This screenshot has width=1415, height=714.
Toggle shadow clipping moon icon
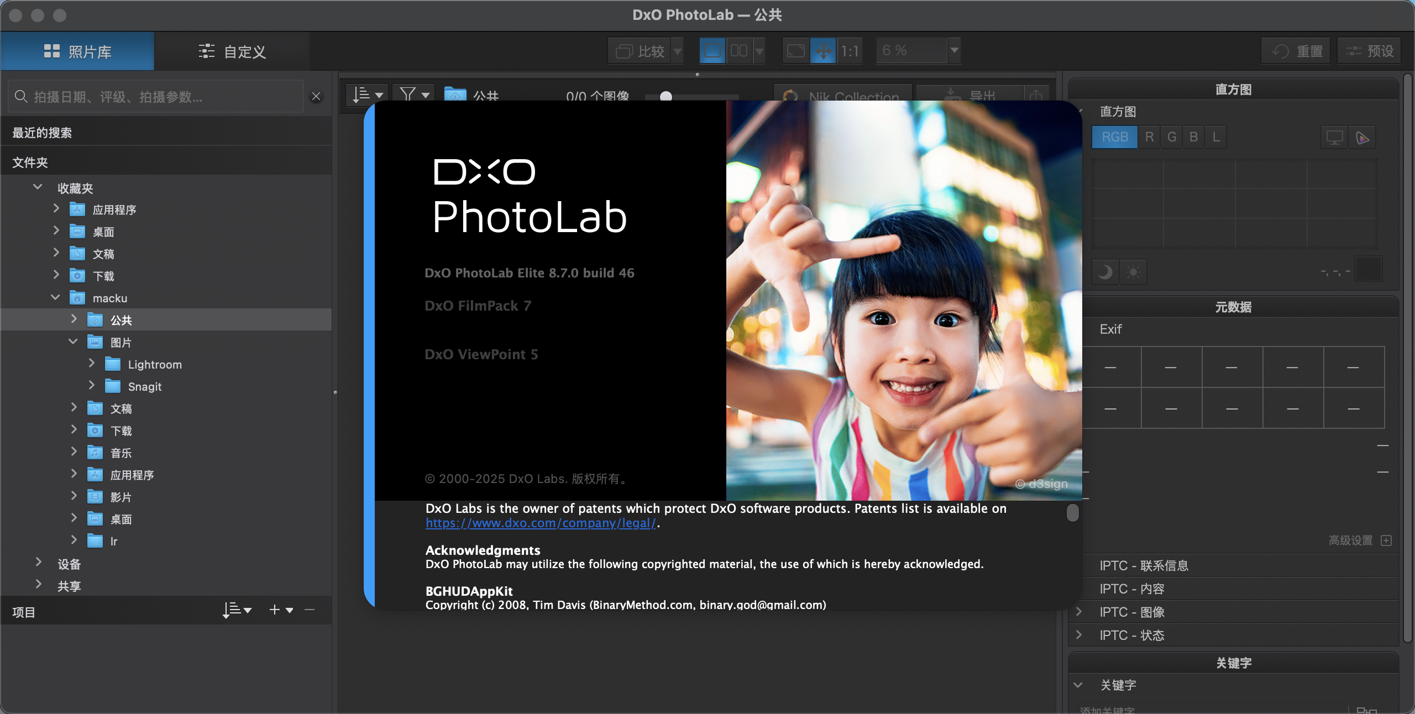[1105, 272]
